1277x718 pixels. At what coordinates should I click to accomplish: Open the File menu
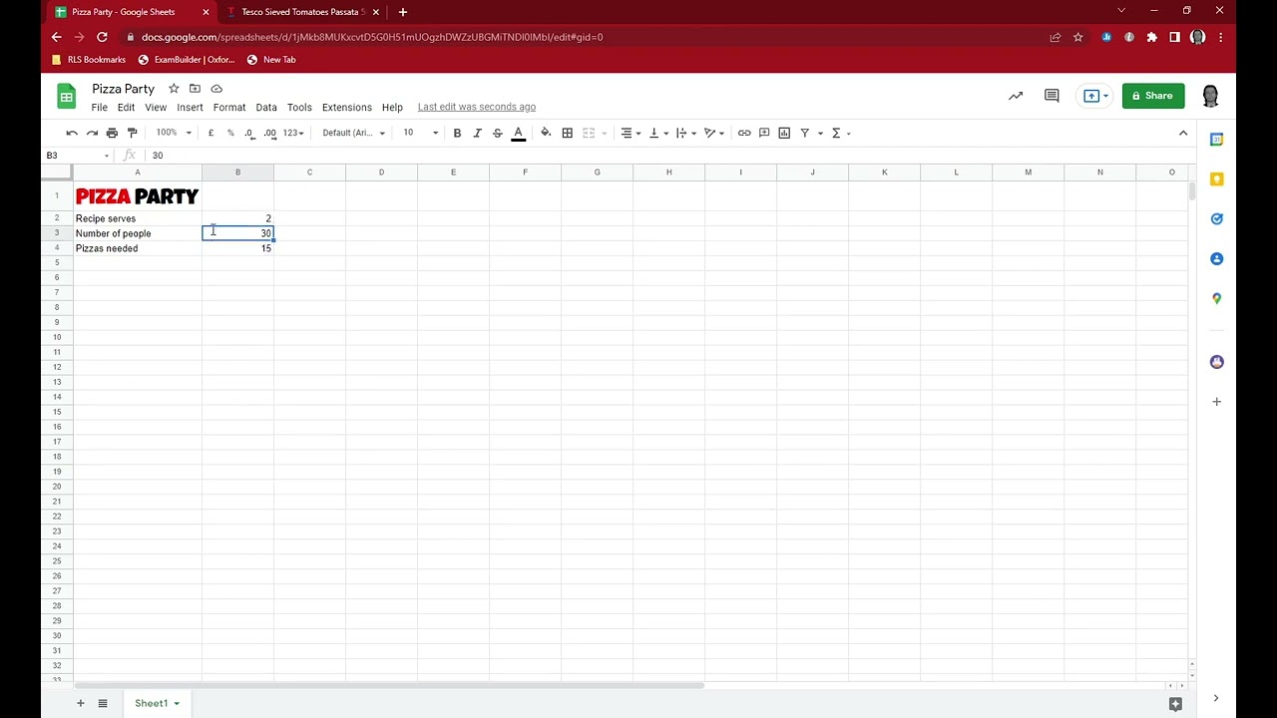pyautogui.click(x=100, y=107)
